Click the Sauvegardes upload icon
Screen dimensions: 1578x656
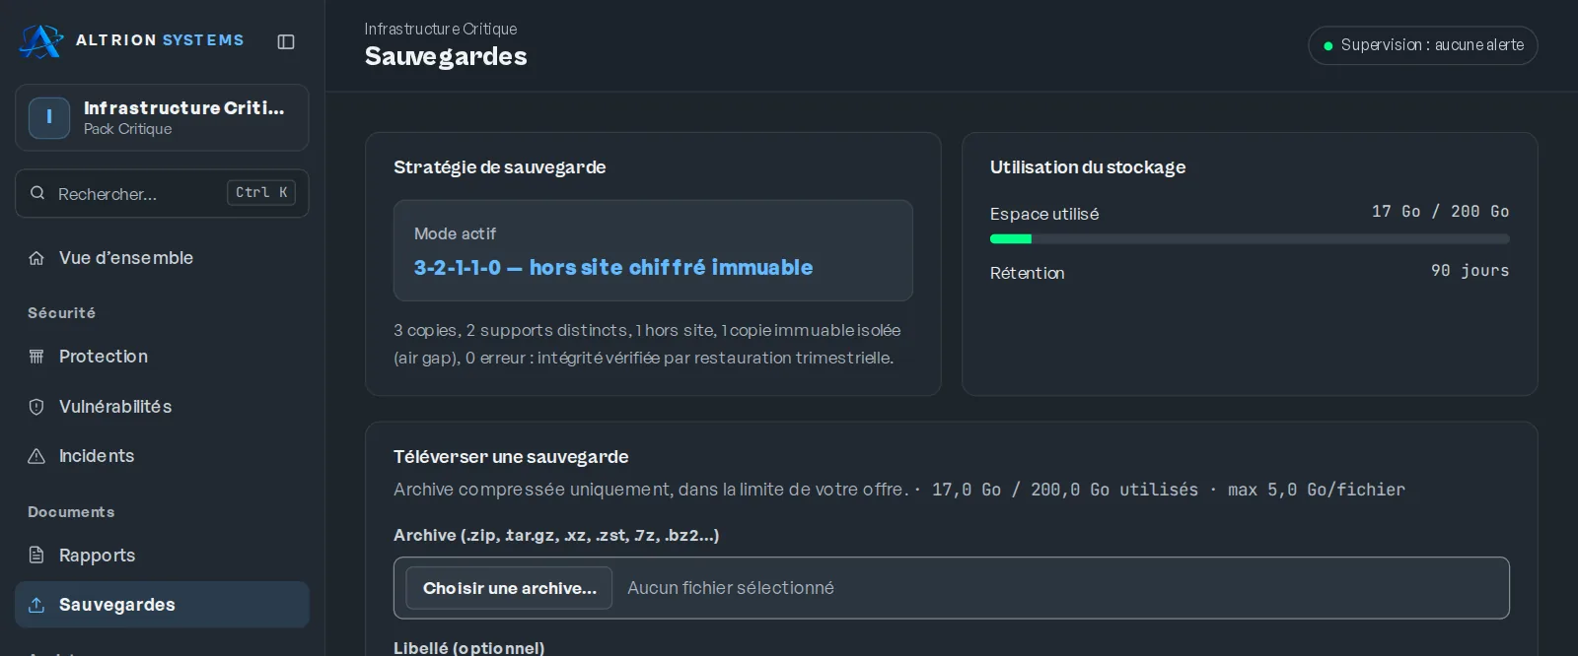[x=36, y=605]
